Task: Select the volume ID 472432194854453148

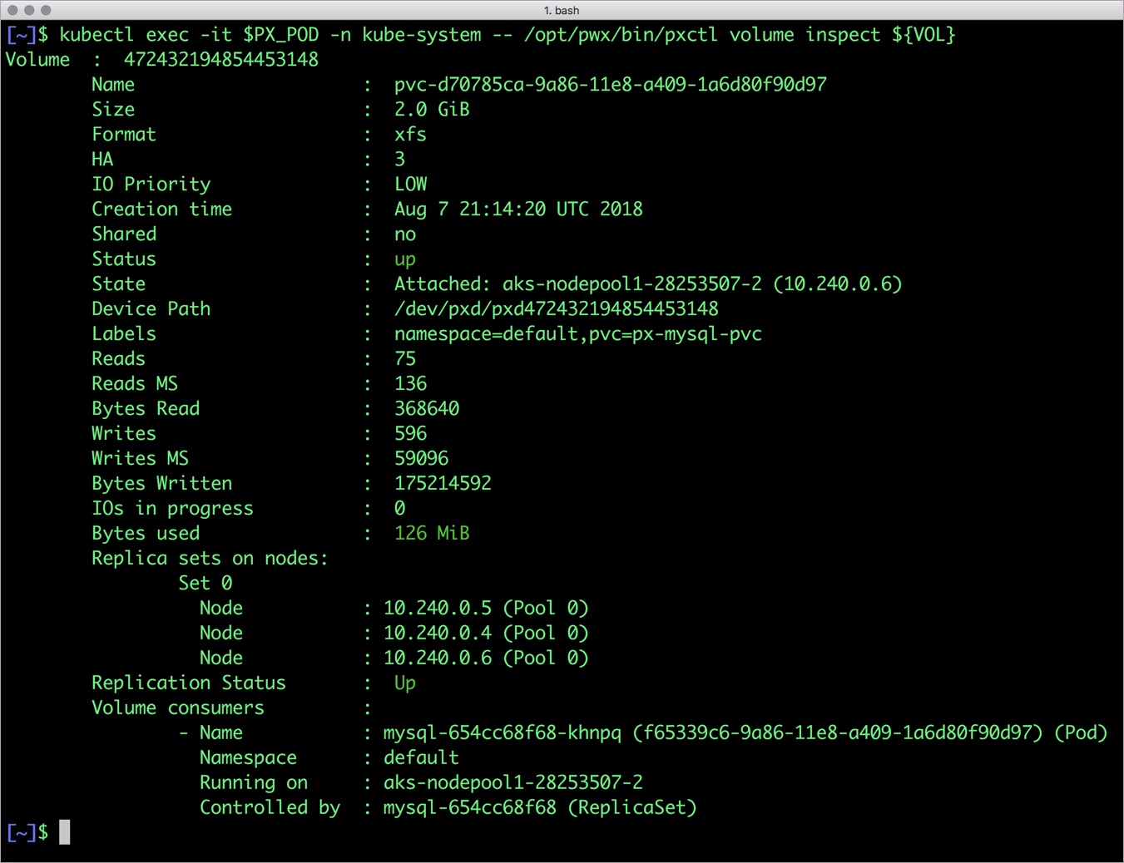Action: click(x=221, y=59)
